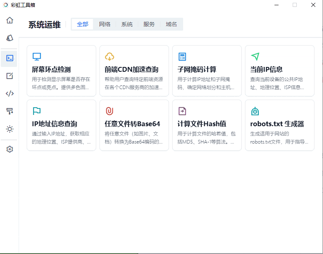The width and height of the screenshot is (323, 254).
Task: Select the terminal icon in sidebar
Action: (x=10, y=58)
